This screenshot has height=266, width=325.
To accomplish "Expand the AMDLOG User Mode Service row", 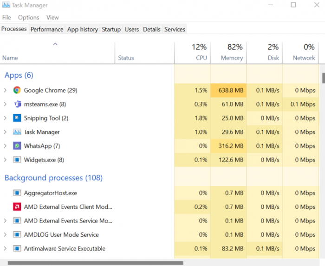I will [x=5, y=235].
